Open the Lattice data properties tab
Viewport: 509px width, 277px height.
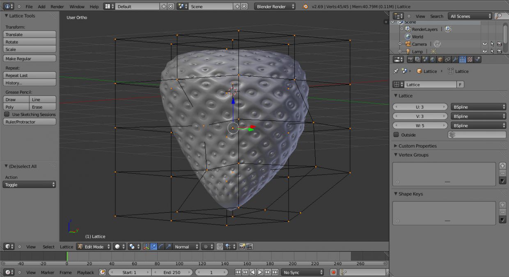point(462,59)
